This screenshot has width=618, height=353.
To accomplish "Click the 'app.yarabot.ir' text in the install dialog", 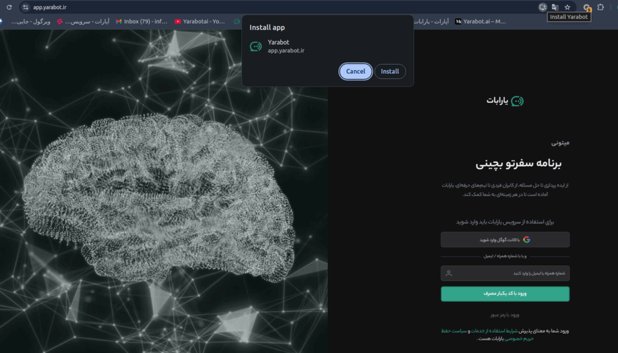I will [x=286, y=51].
